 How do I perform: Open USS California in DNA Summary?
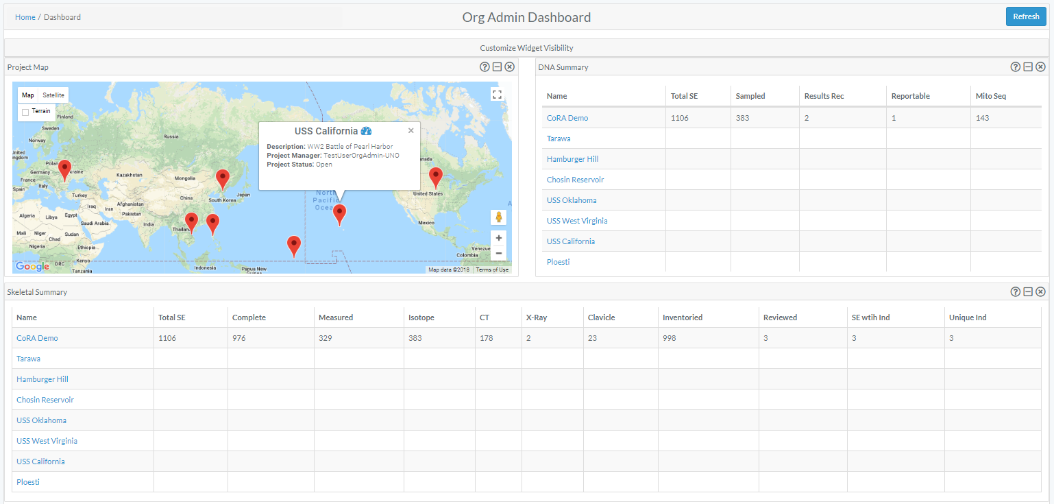pyautogui.click(x=571, y=241)
